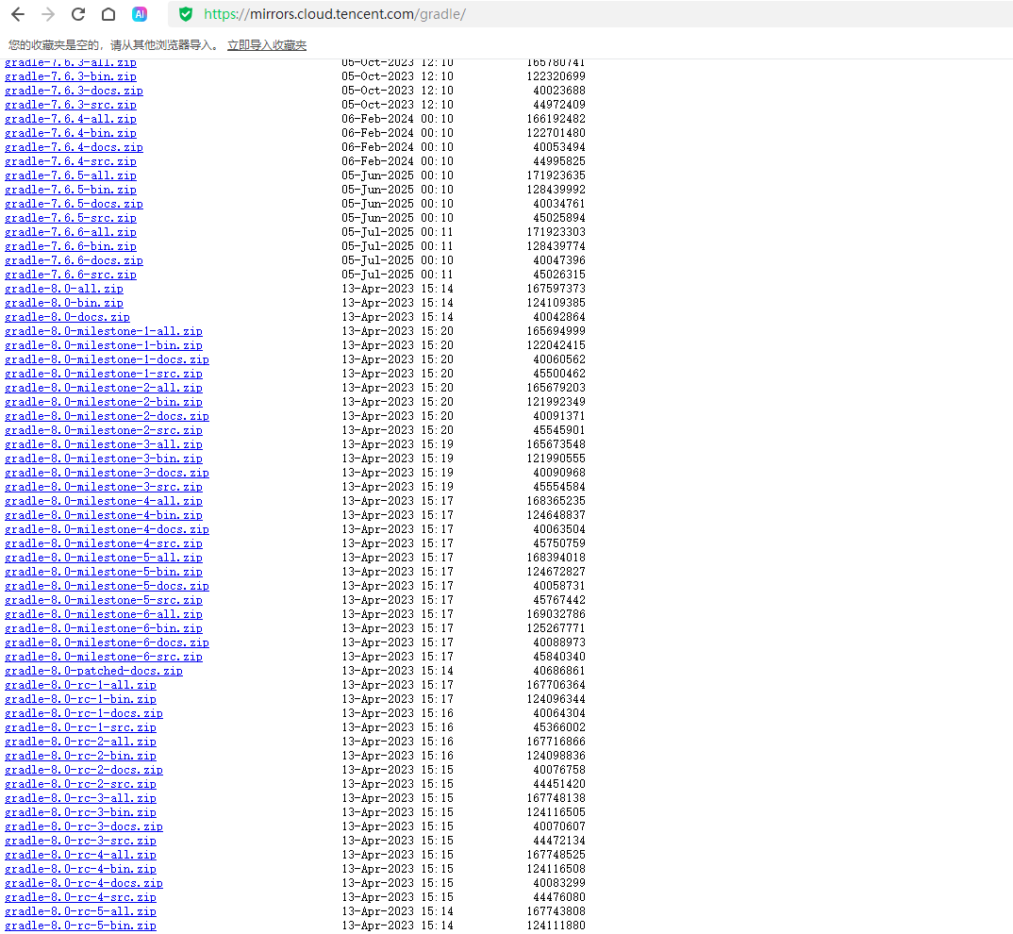This screenshot has width=1013, height=934.
Task: Download gradle-8.0-patched-docs.zip
Action: (93, 672)
